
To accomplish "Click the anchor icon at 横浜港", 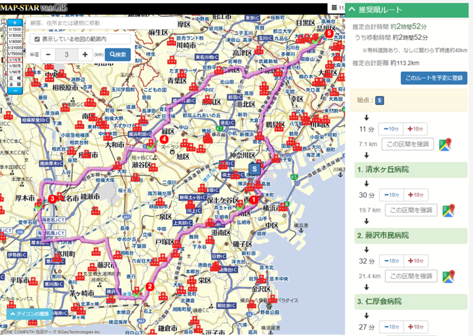I will pos(301,230).
